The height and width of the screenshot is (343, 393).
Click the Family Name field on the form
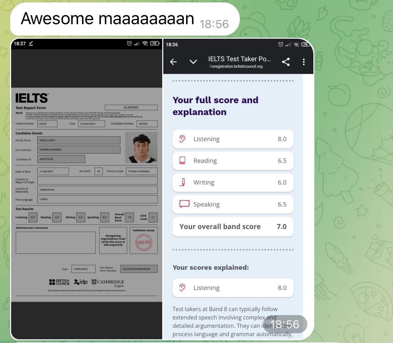pos(79,140)
